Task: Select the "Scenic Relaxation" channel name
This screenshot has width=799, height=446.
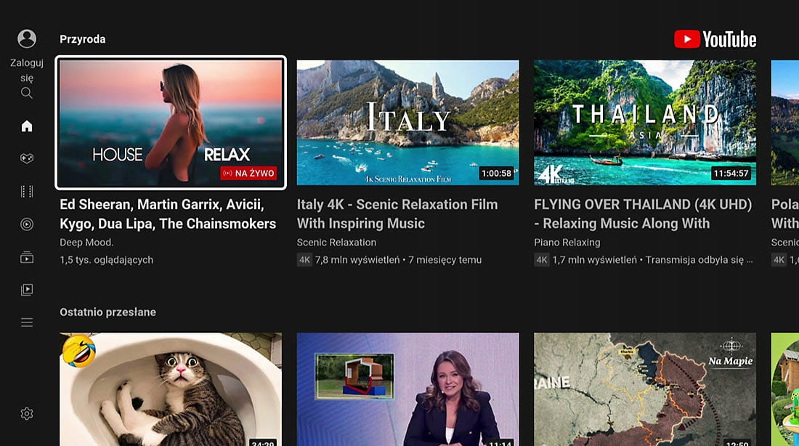Action: click(336, 243)
